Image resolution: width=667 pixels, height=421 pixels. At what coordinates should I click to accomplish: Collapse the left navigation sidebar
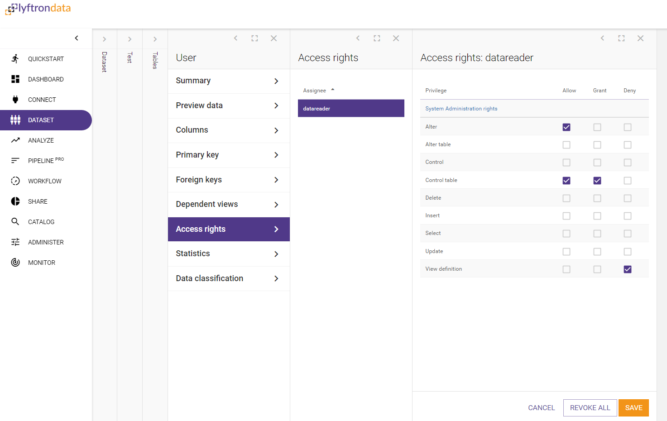77,38
